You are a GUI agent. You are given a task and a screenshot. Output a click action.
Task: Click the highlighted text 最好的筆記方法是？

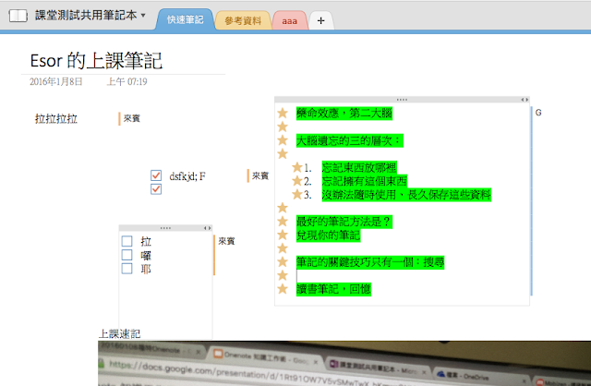pyautogui.click(x=344, y=222)
